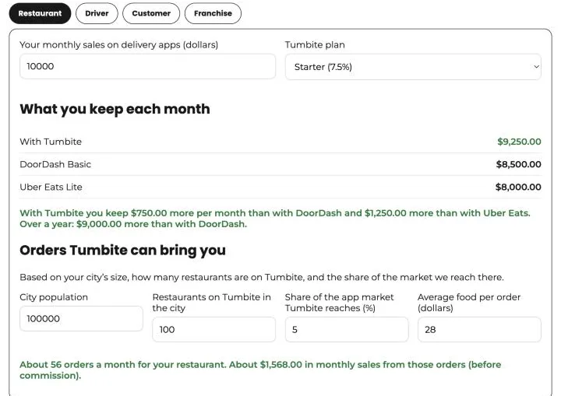Click the app market share input field
This screenshot has height=396, width=561.
[347, 330]
